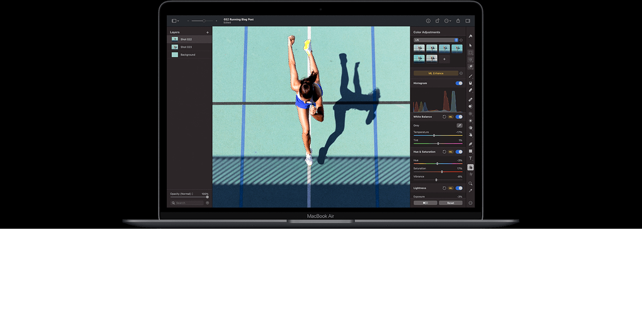
Task: Adjust the layer Opacity slider
Action: (x=189, y=197)
